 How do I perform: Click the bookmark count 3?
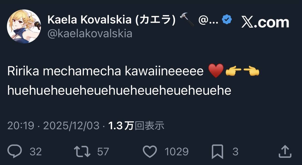click(x=235, y=152)
